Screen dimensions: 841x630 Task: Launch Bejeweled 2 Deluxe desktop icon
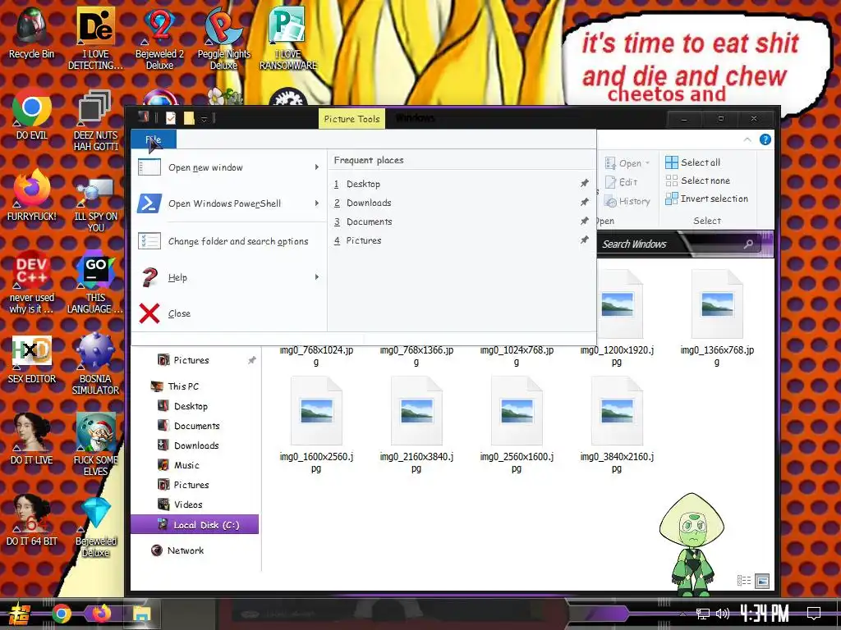click(159, 38)
